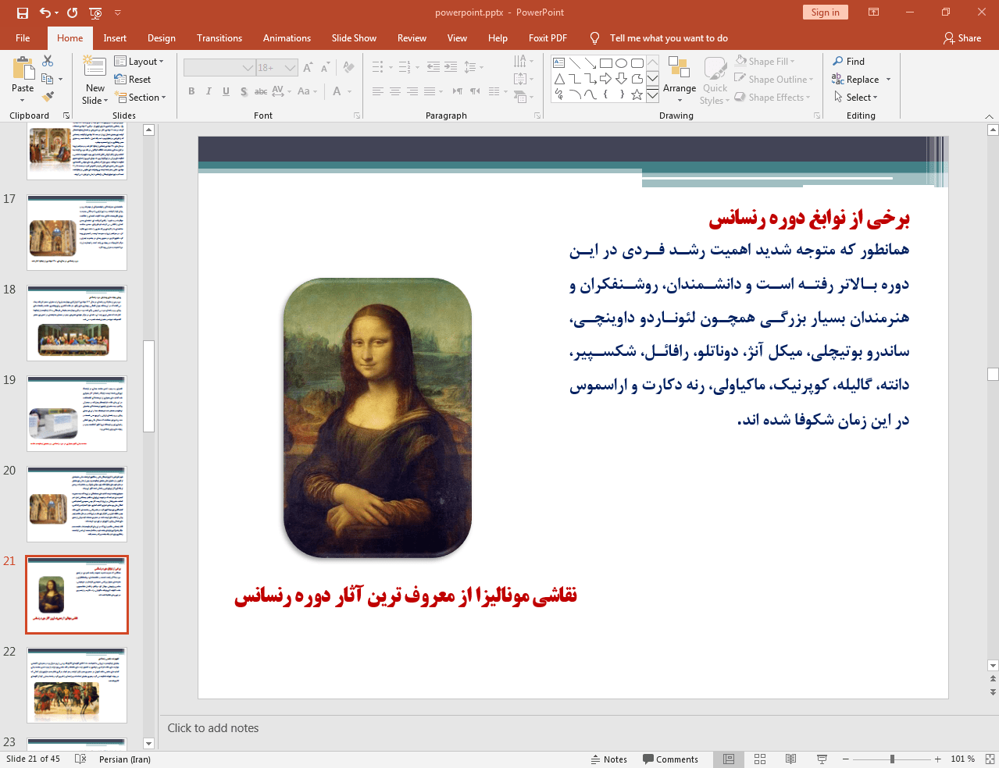Toggle Bold formatting
Viewport: 999px width, 768px height.
point(191,91)
